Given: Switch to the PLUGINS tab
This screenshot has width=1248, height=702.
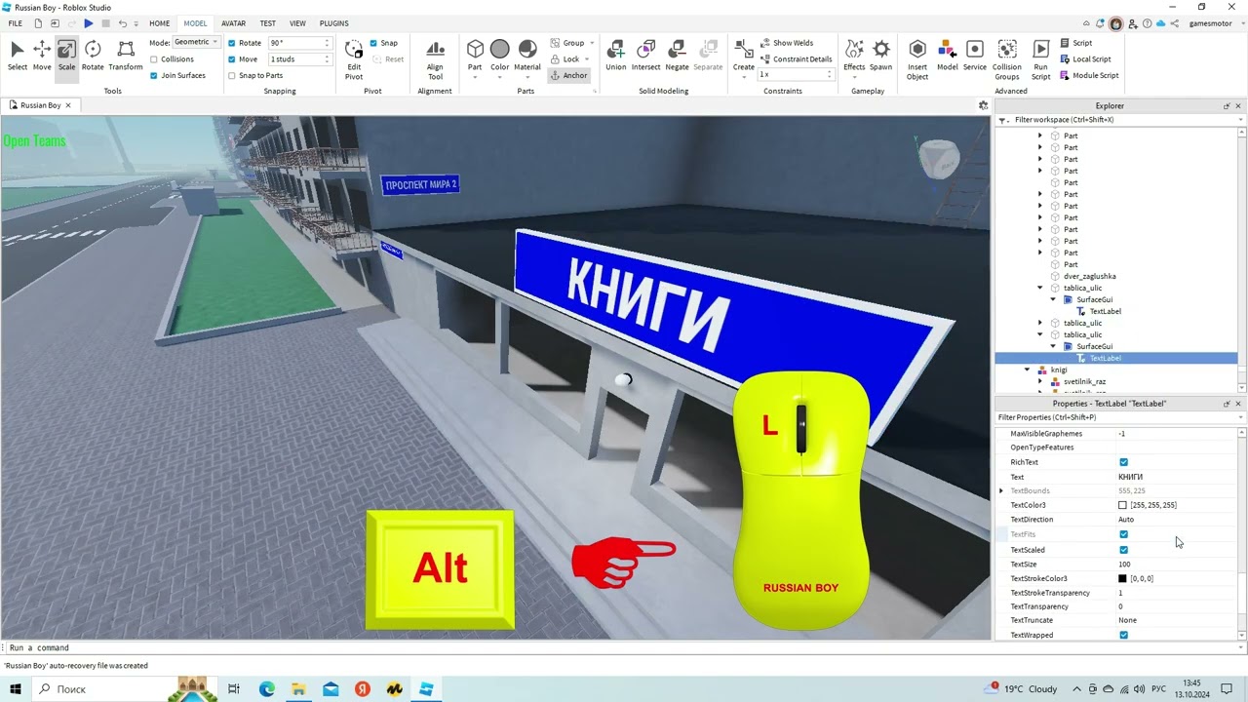Looking at the screenshot, I should coord(334,22).
